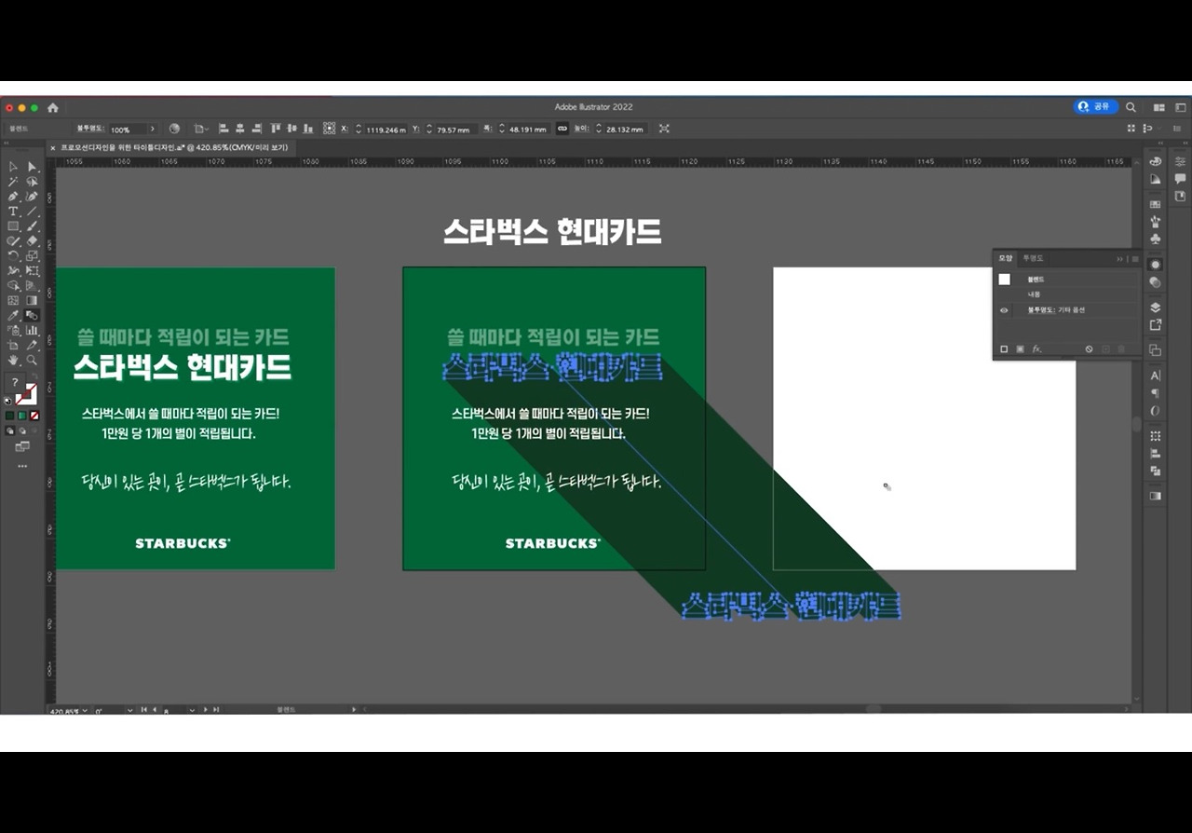The image size is (1192, 833).
Task: Set paint mode to None
Action: point(34,416)
